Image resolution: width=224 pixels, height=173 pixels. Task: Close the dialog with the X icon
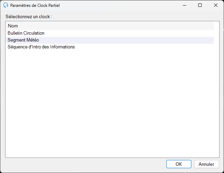[215, 5]
